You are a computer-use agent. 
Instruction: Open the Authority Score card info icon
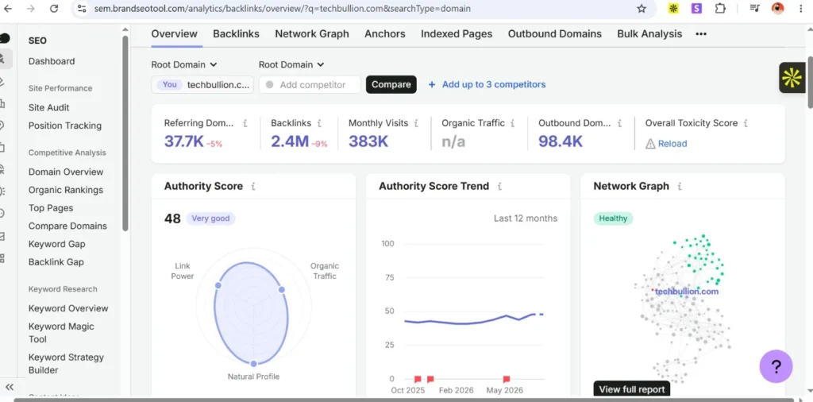253,186
